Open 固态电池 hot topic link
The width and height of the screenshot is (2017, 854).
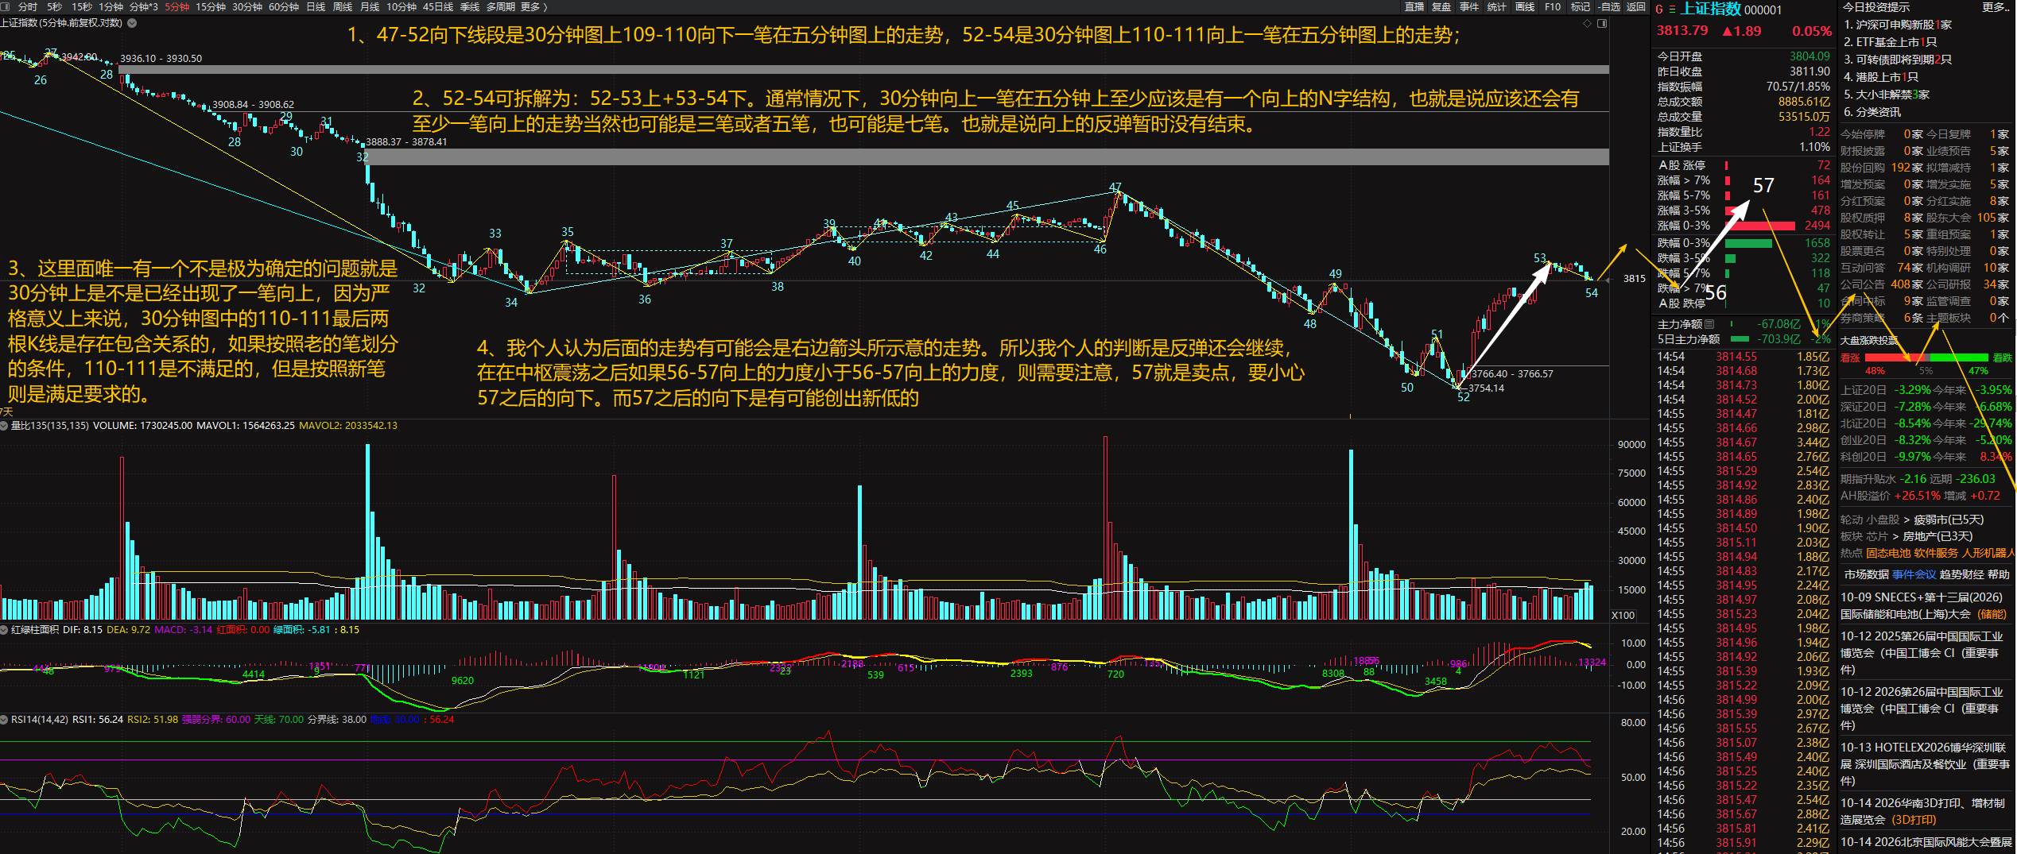point(1888,553)
